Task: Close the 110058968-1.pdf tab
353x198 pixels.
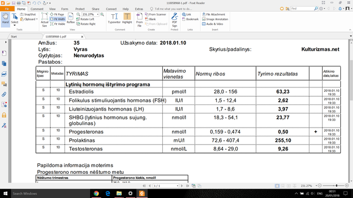Action: click(x=82, y=37)
